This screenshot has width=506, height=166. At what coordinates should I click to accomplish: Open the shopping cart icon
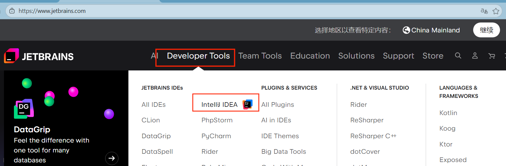click(x=492, y=56)
